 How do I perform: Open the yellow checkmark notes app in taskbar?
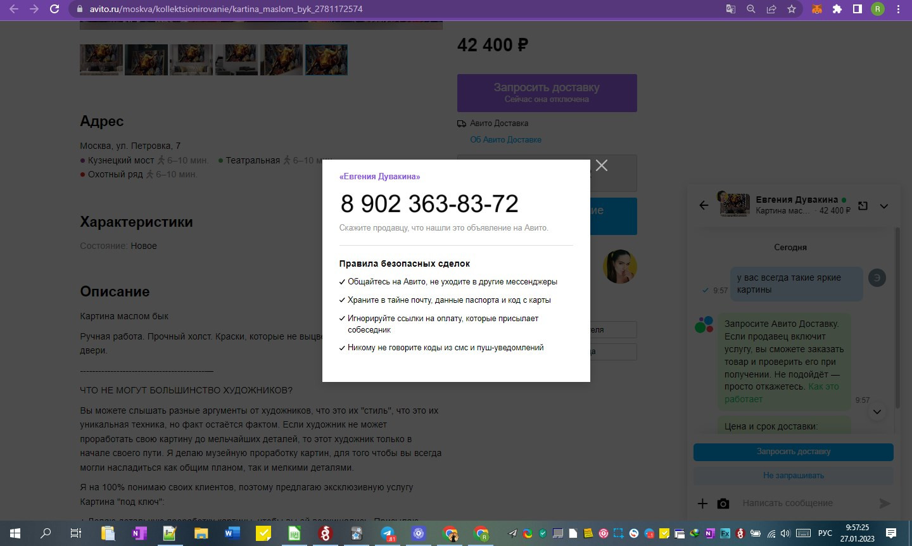(263, 533)
